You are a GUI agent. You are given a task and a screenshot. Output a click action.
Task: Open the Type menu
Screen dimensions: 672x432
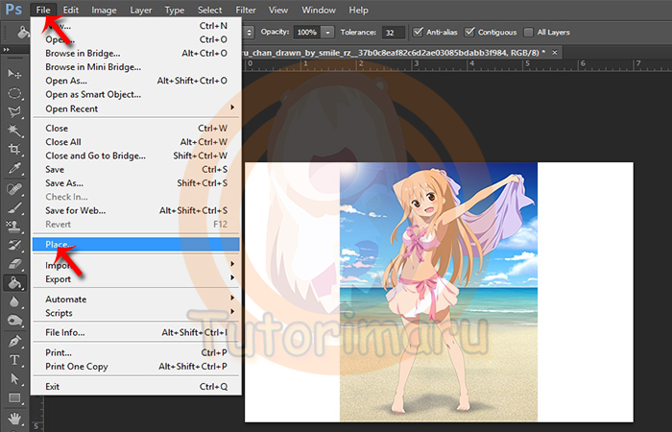click(x=175, y=10)
